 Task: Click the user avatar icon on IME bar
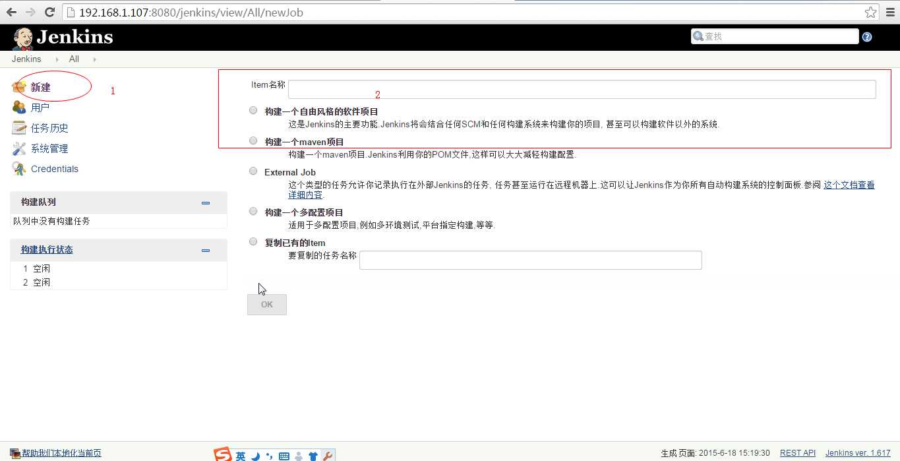[299, 456]
